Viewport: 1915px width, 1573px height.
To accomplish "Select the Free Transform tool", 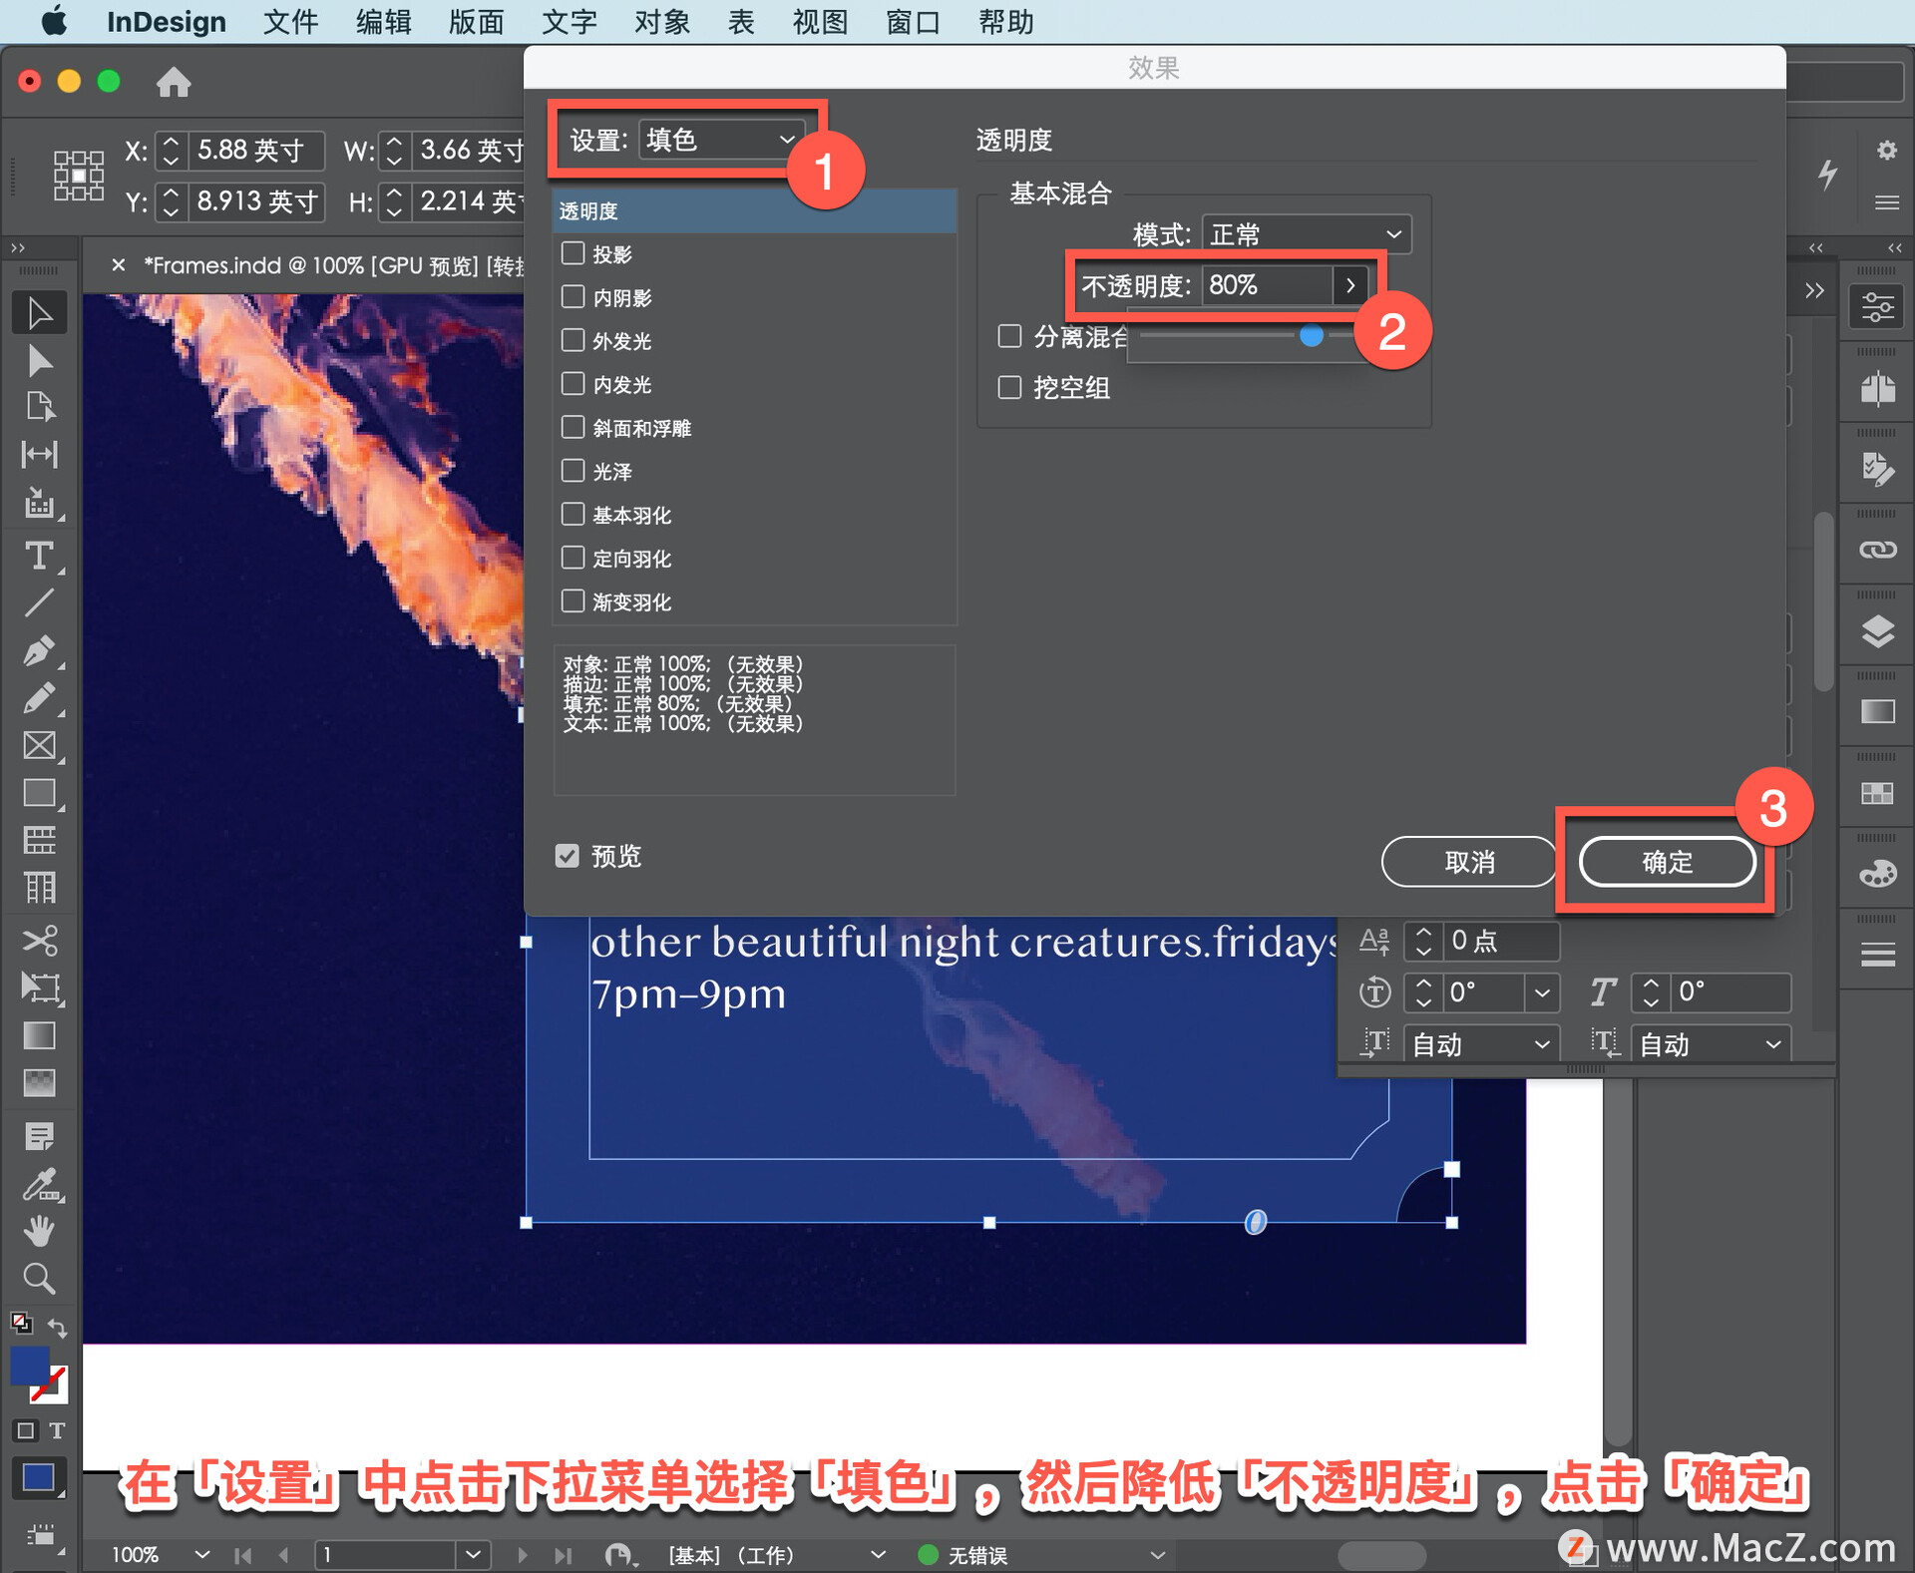I will (x=40, y=988).
